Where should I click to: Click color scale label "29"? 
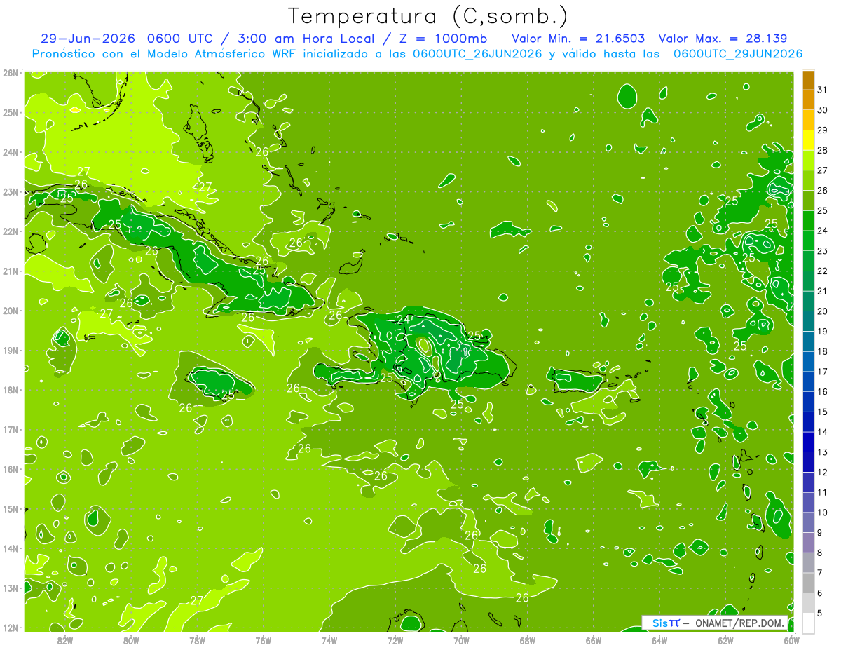(822, 130)
